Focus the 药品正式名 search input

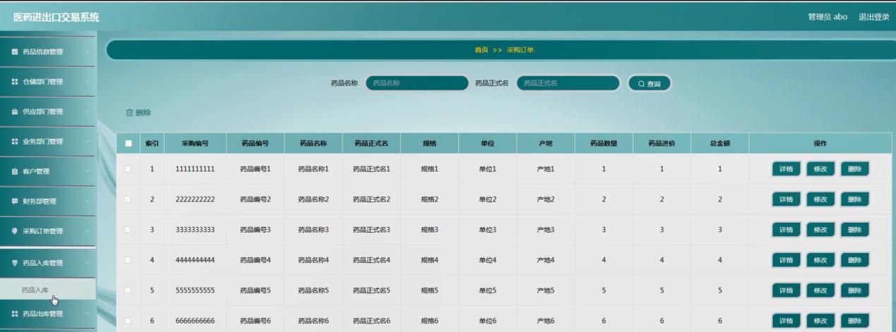pos(568,84)
